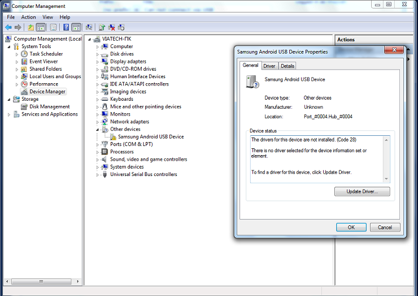Image resolution: width=418 pixels, height=296 pixels.
Task: Collapse the VIATECH-ПК root node
Action: click(x=89, y=39)
